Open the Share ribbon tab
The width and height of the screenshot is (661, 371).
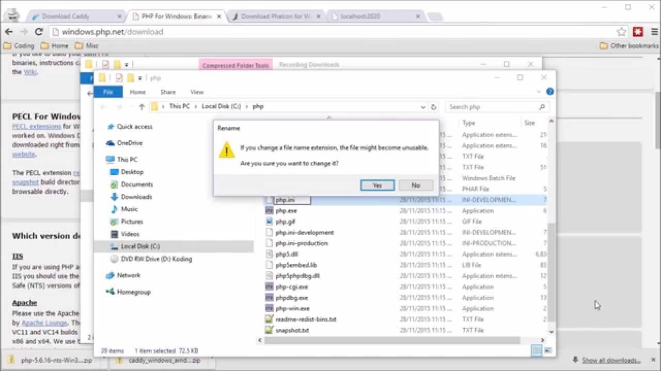pos(168,92)
